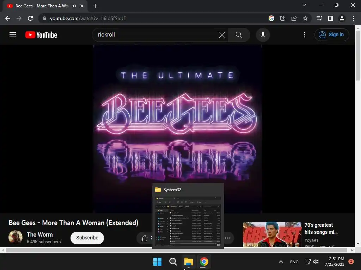Screen dimensions: 361x270
Task: Open the 70's greatest hits songs title
Action: (321, 229)
